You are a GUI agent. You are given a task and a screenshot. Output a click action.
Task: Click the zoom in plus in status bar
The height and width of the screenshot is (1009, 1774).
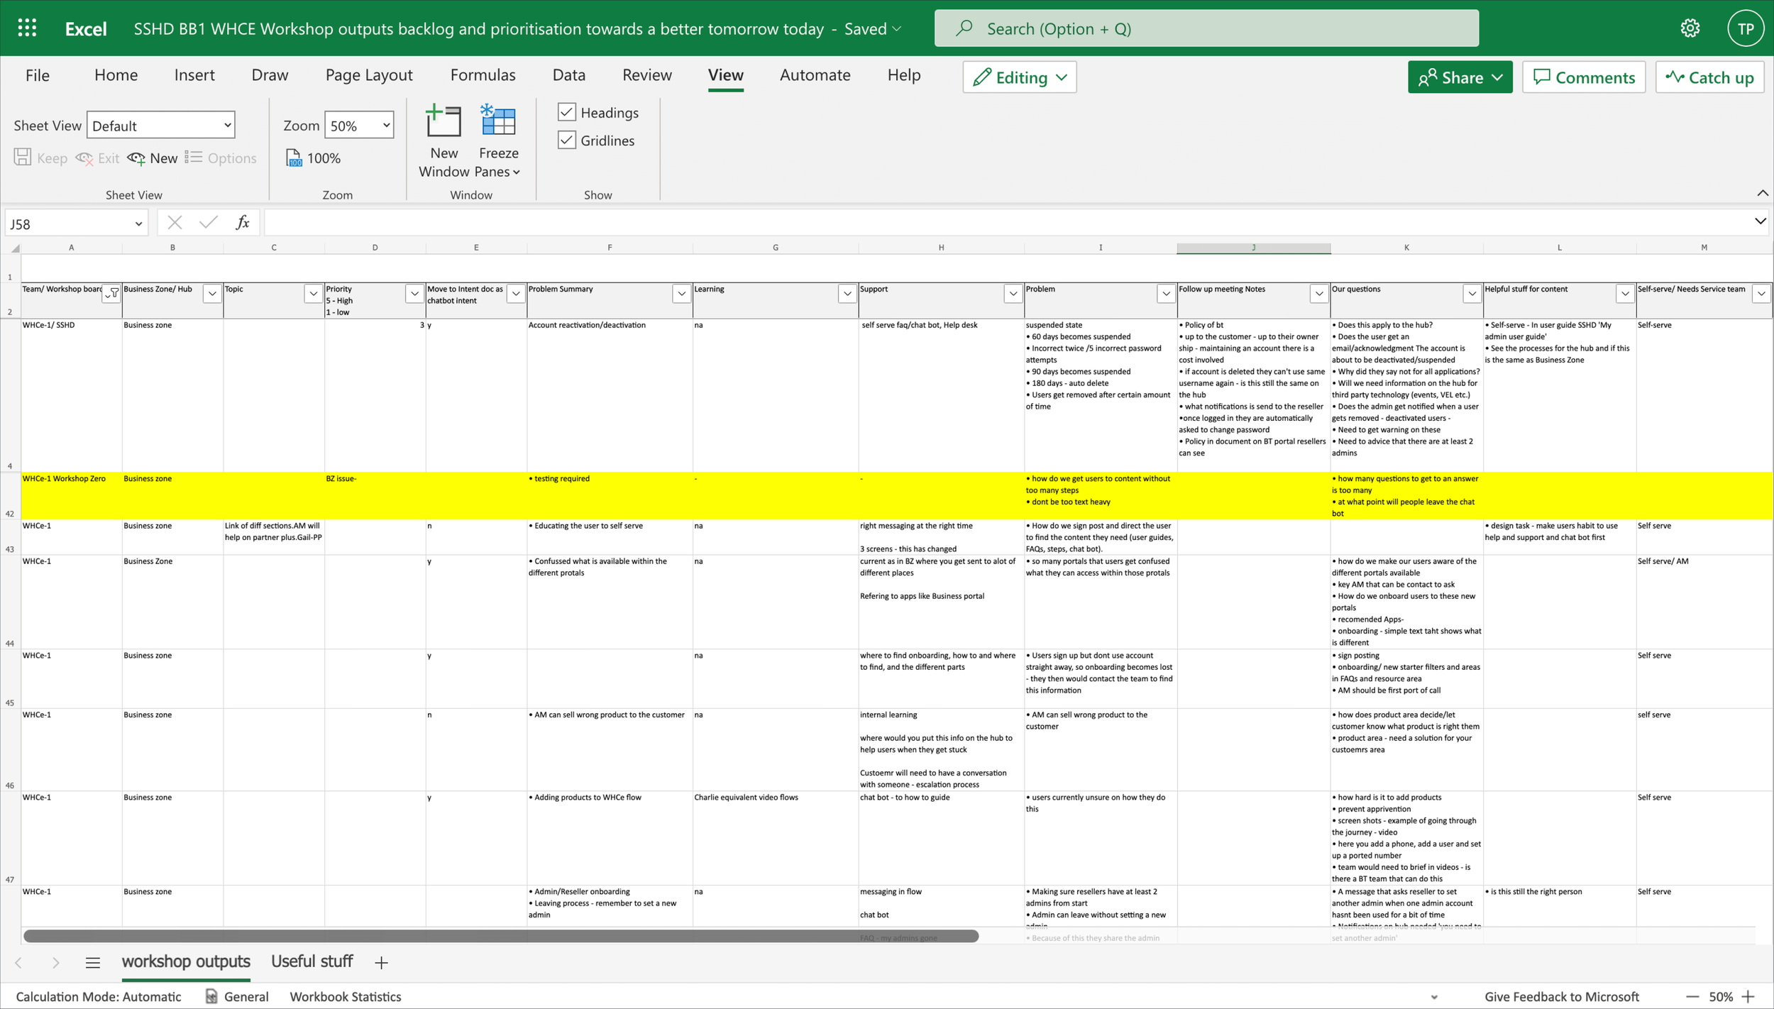tap(1748, 996)
